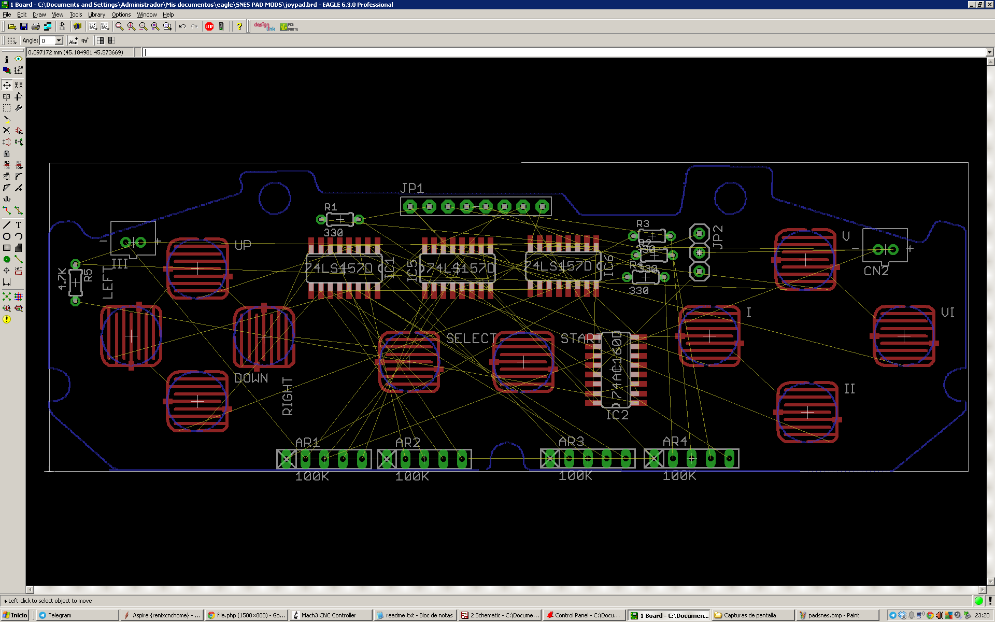The width and height of the screenshot is (995, 622).
Task: Select the Via tool green octagon
Action: (x=7, y=259)
